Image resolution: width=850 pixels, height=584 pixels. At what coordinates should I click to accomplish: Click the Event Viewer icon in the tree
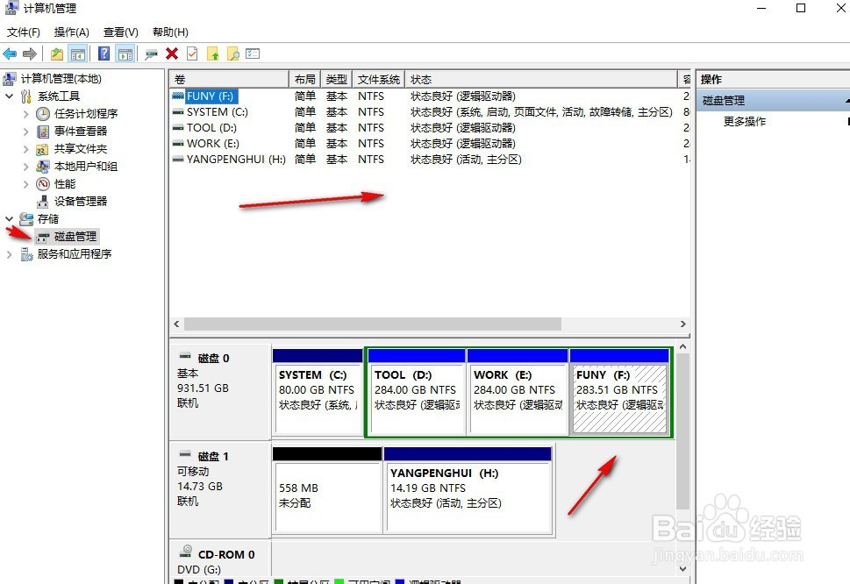pyautogui.click(x=43, y=132)
